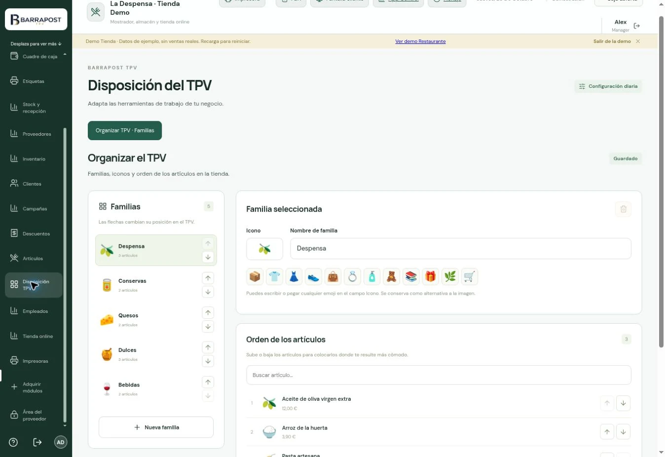The width and height of the screenshot is (665, 457).
Task: Pick the books emoji icon
Action: click(411, 277)
